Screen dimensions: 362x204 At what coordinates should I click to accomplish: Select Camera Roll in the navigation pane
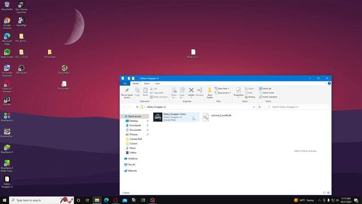tap(136, 139)
